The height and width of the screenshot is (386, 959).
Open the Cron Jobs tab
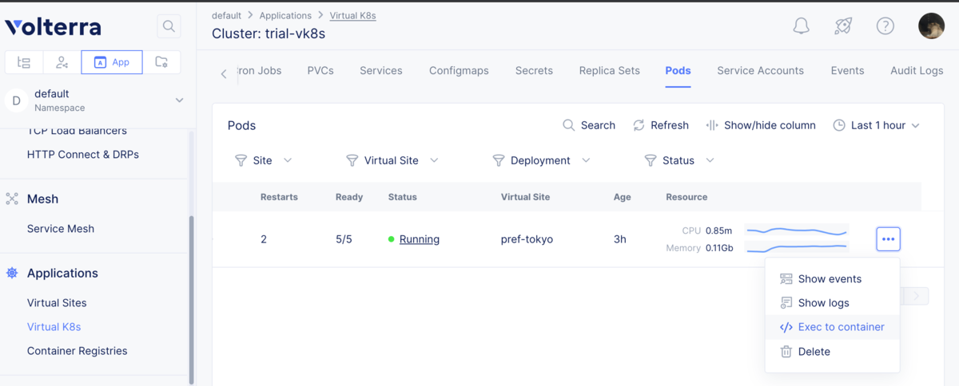pyautogui.click(x=259, y=70)
